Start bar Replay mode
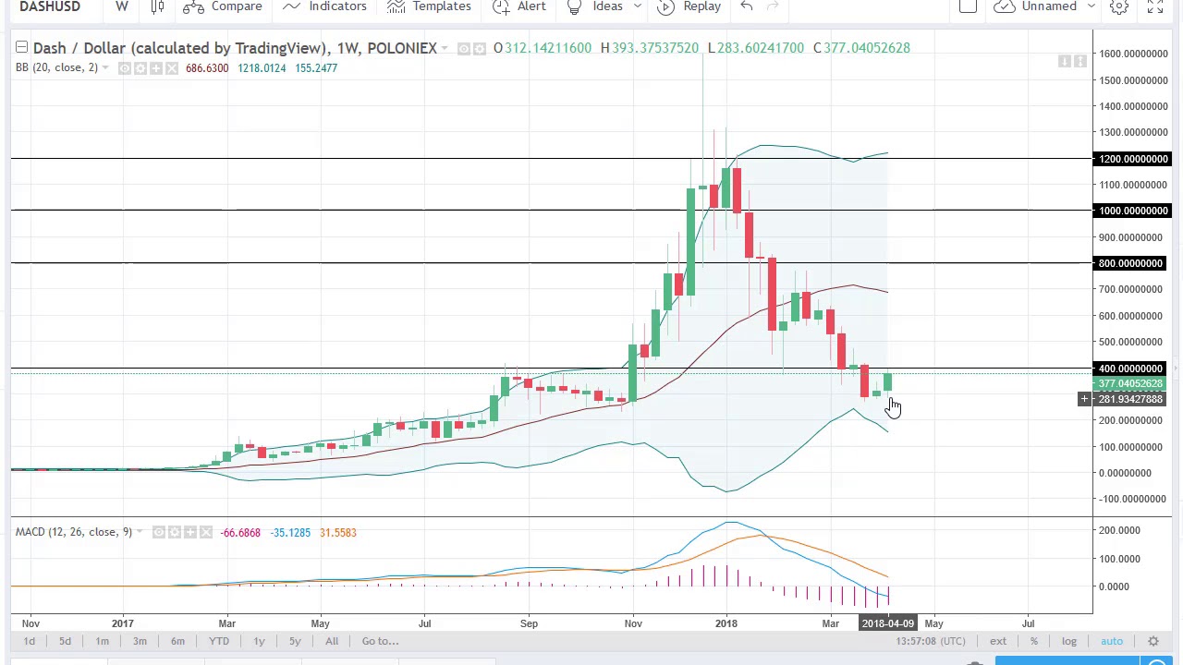1183x665 pixels. pyautogui.click(x=689, y=6)
